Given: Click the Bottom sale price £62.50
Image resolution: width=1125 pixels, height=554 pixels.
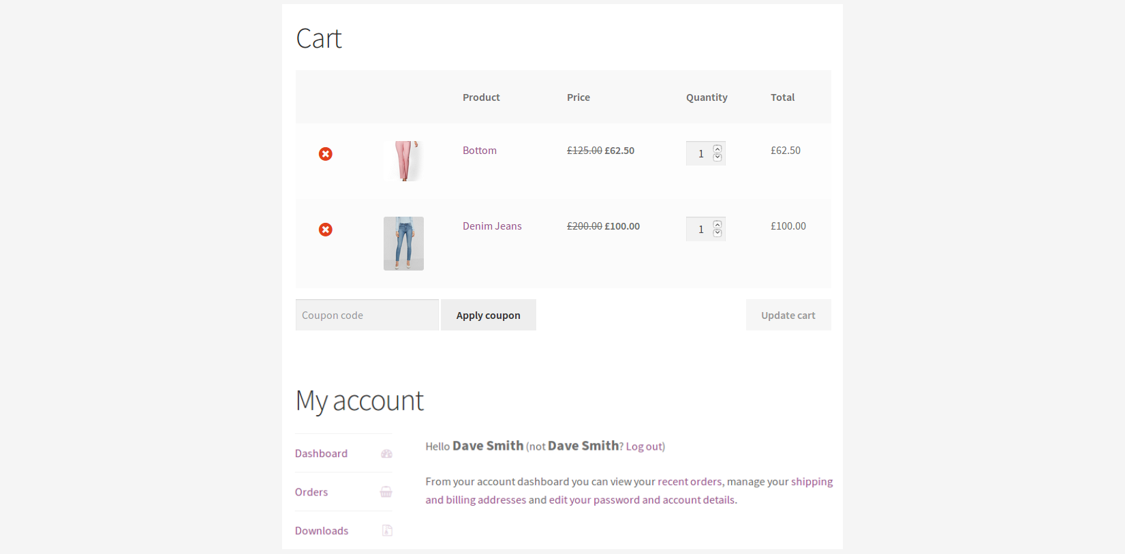Looking at the screenshot, I should pyautogui.click(x=619, y=151).
